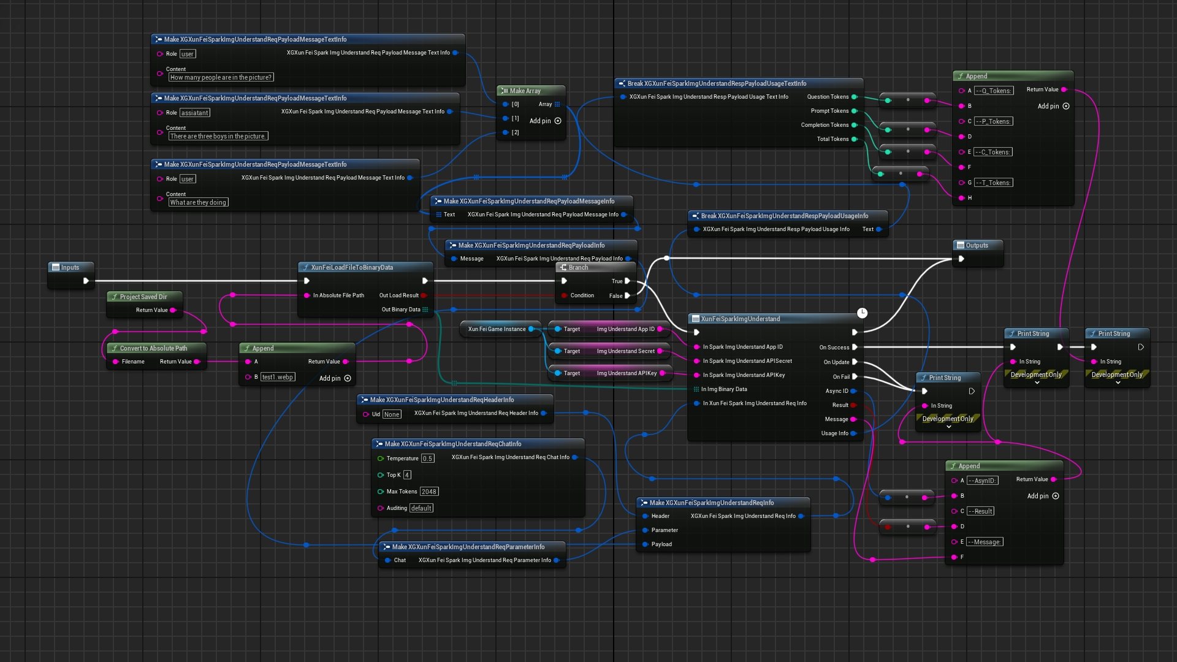
Task: Click the Auditing field showing default
Action: (421, 508)
